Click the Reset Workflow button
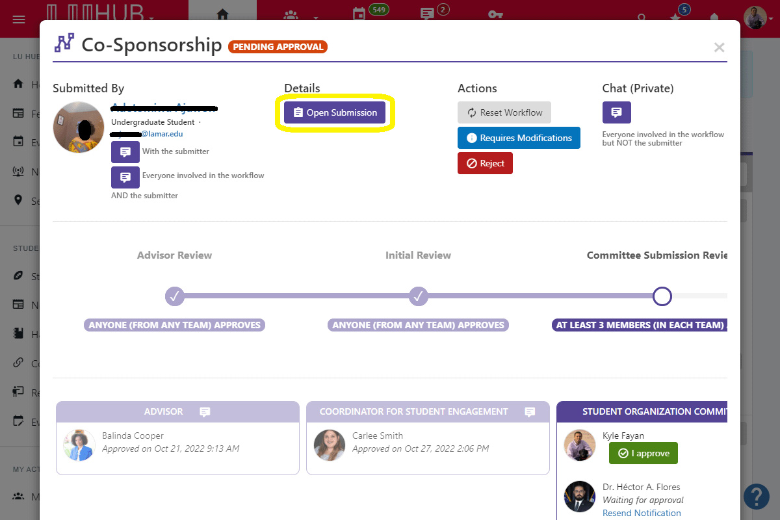780x520 pixels. click(504, 112)
